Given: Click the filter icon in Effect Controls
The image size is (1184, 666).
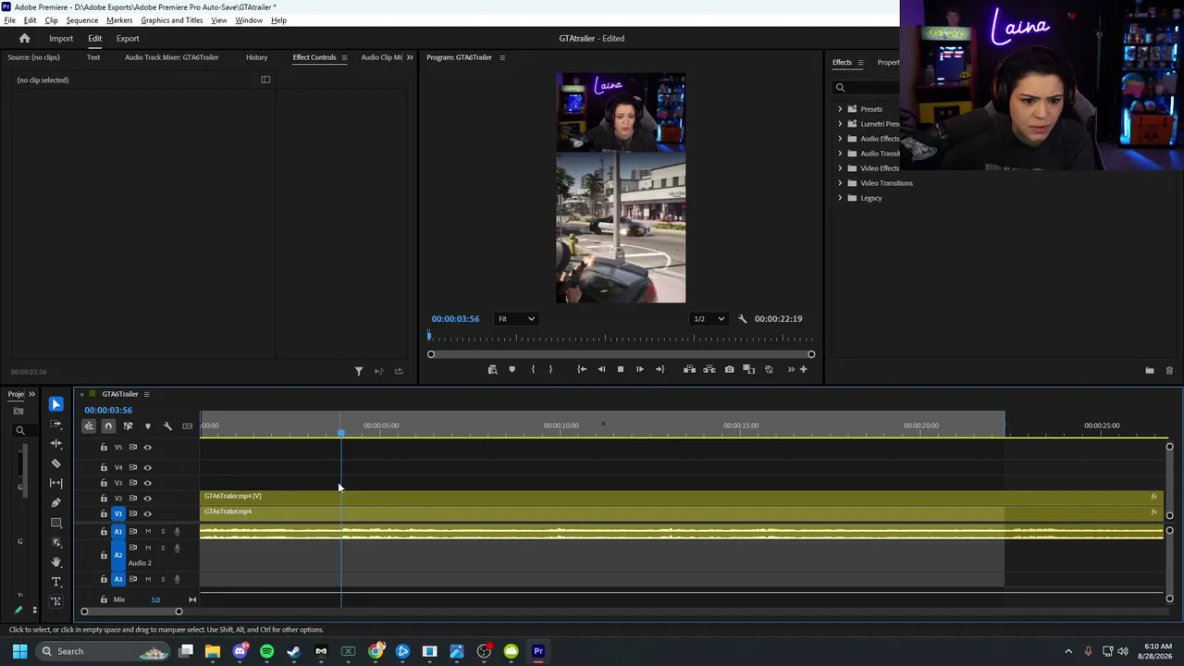Looking at the screenshot, I should point(359,372).
